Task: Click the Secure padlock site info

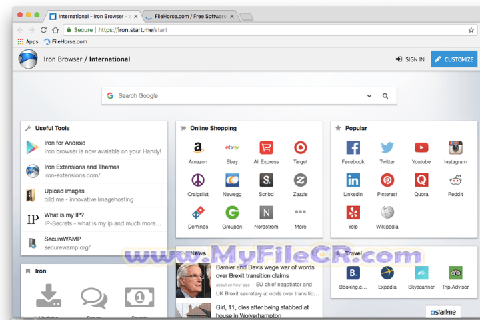Action: [x=79, y=30]
